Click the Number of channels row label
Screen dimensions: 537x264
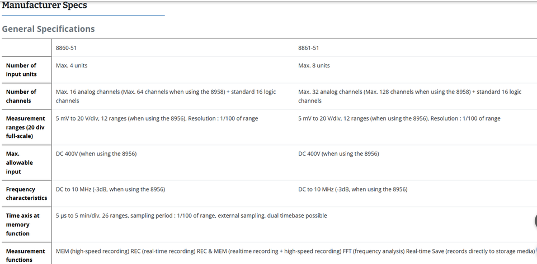click(x=21, y=97)
